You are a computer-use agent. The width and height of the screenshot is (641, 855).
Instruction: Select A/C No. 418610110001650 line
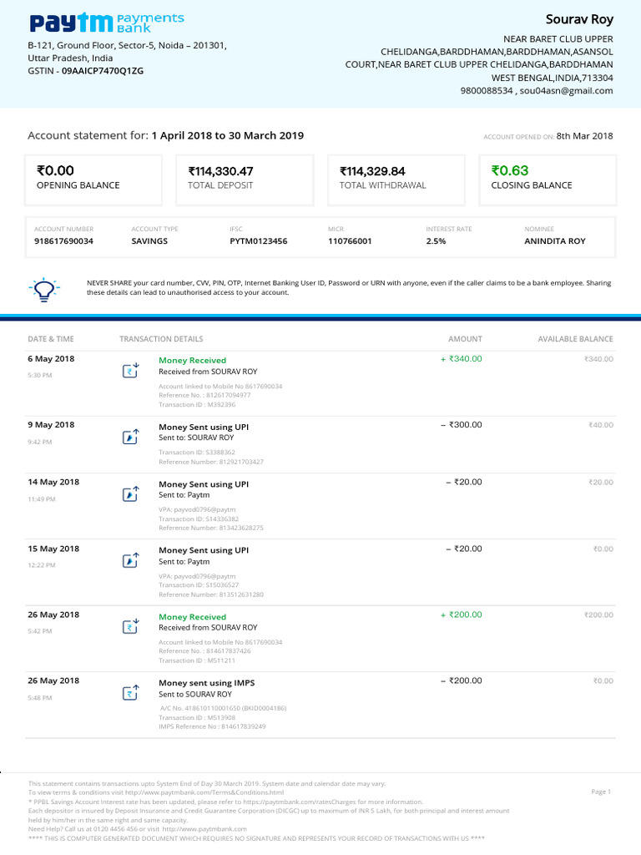[x=223, y=708]
